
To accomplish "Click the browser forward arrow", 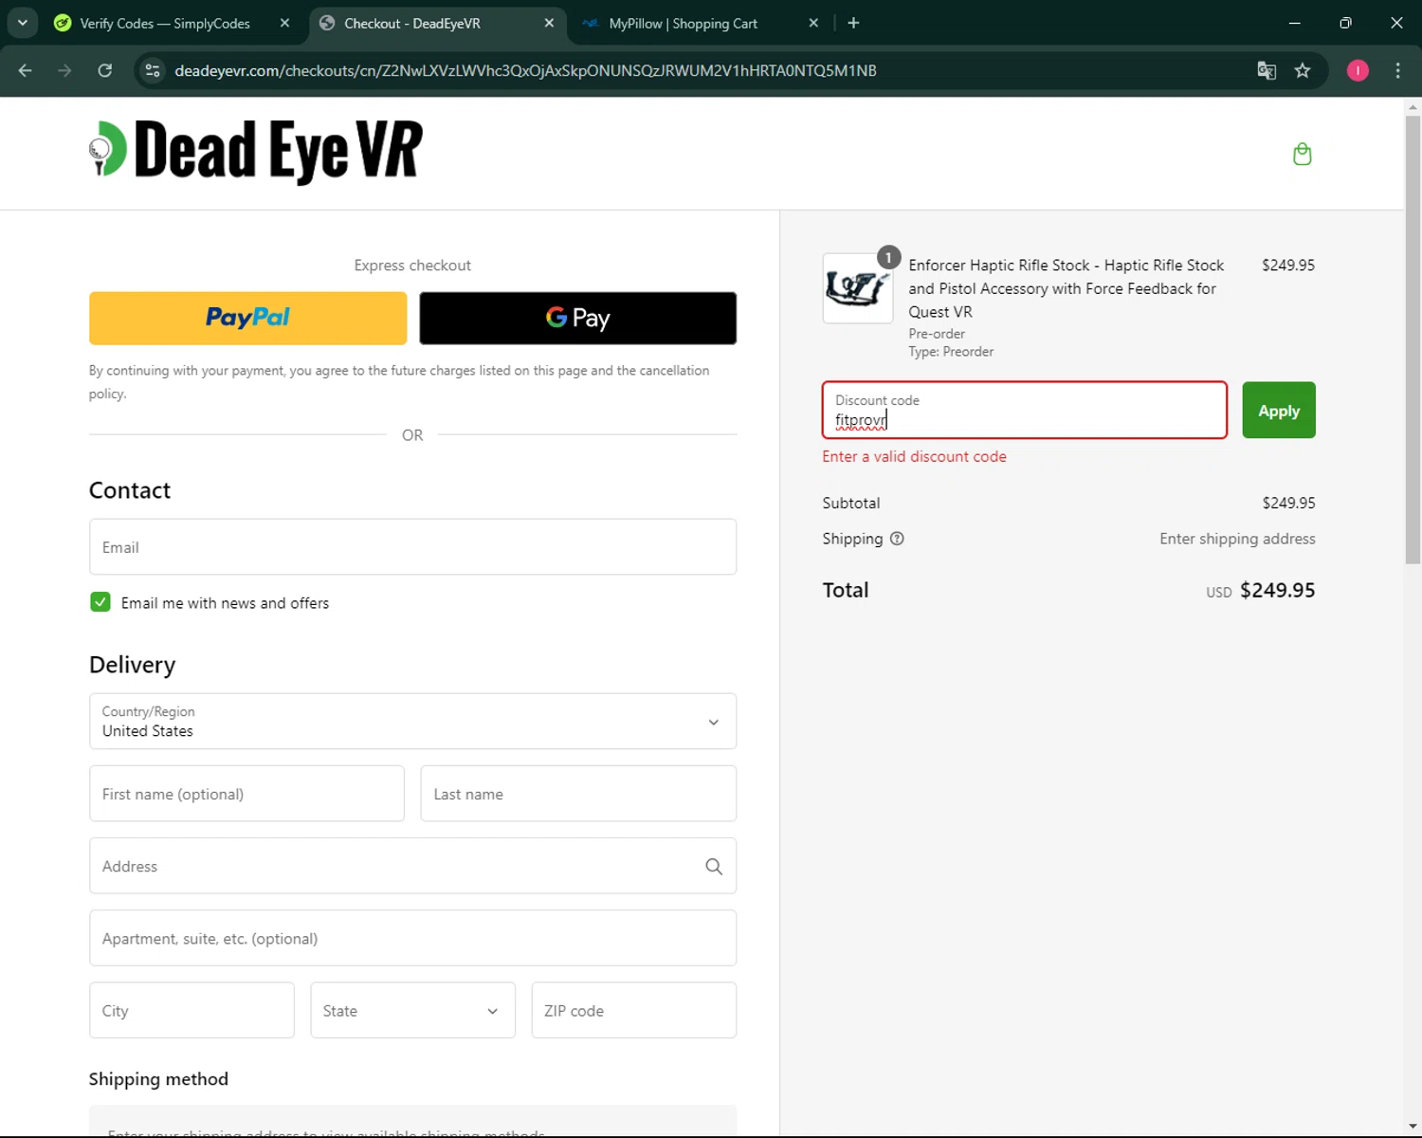I will pyautogui.click(x=64, y=70).
